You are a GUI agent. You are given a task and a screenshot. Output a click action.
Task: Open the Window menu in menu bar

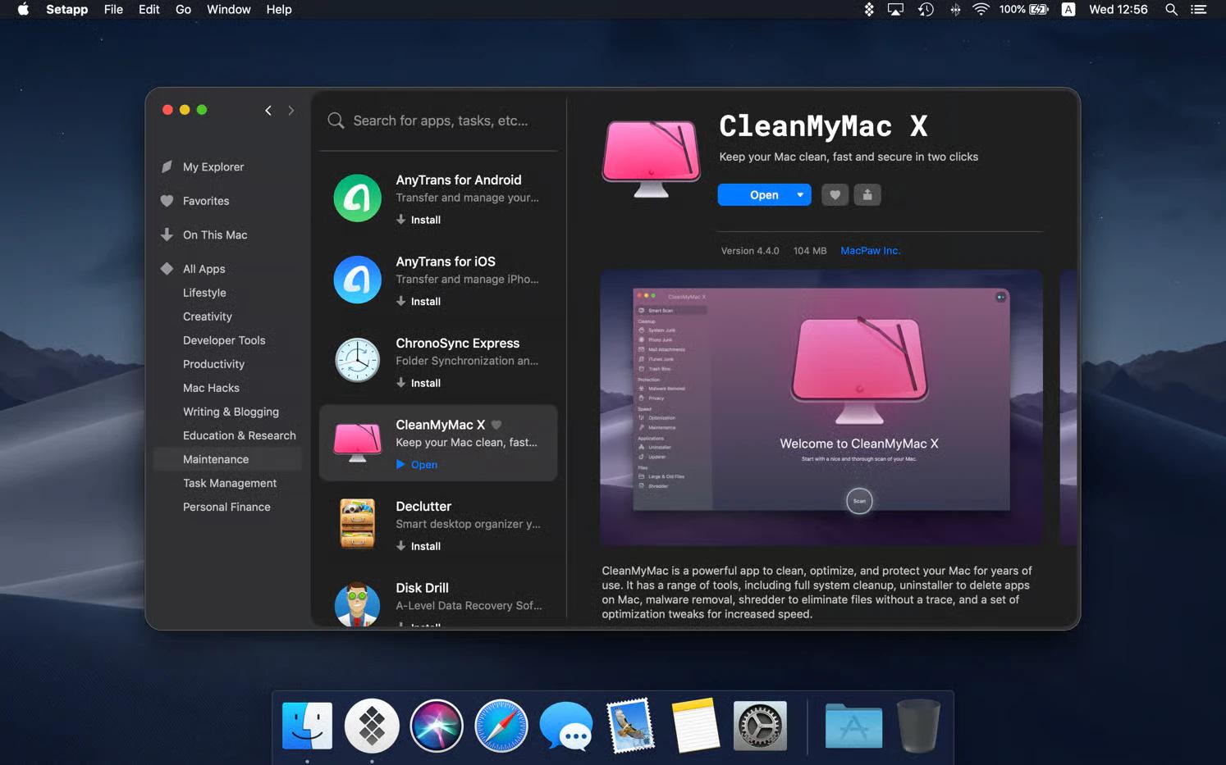pos(228,10)
